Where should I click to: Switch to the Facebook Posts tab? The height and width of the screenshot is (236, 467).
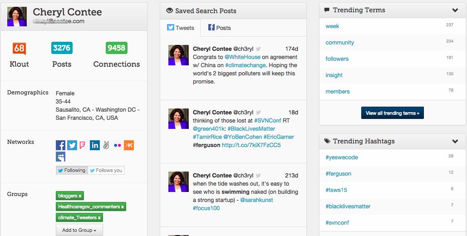[220, 28]
